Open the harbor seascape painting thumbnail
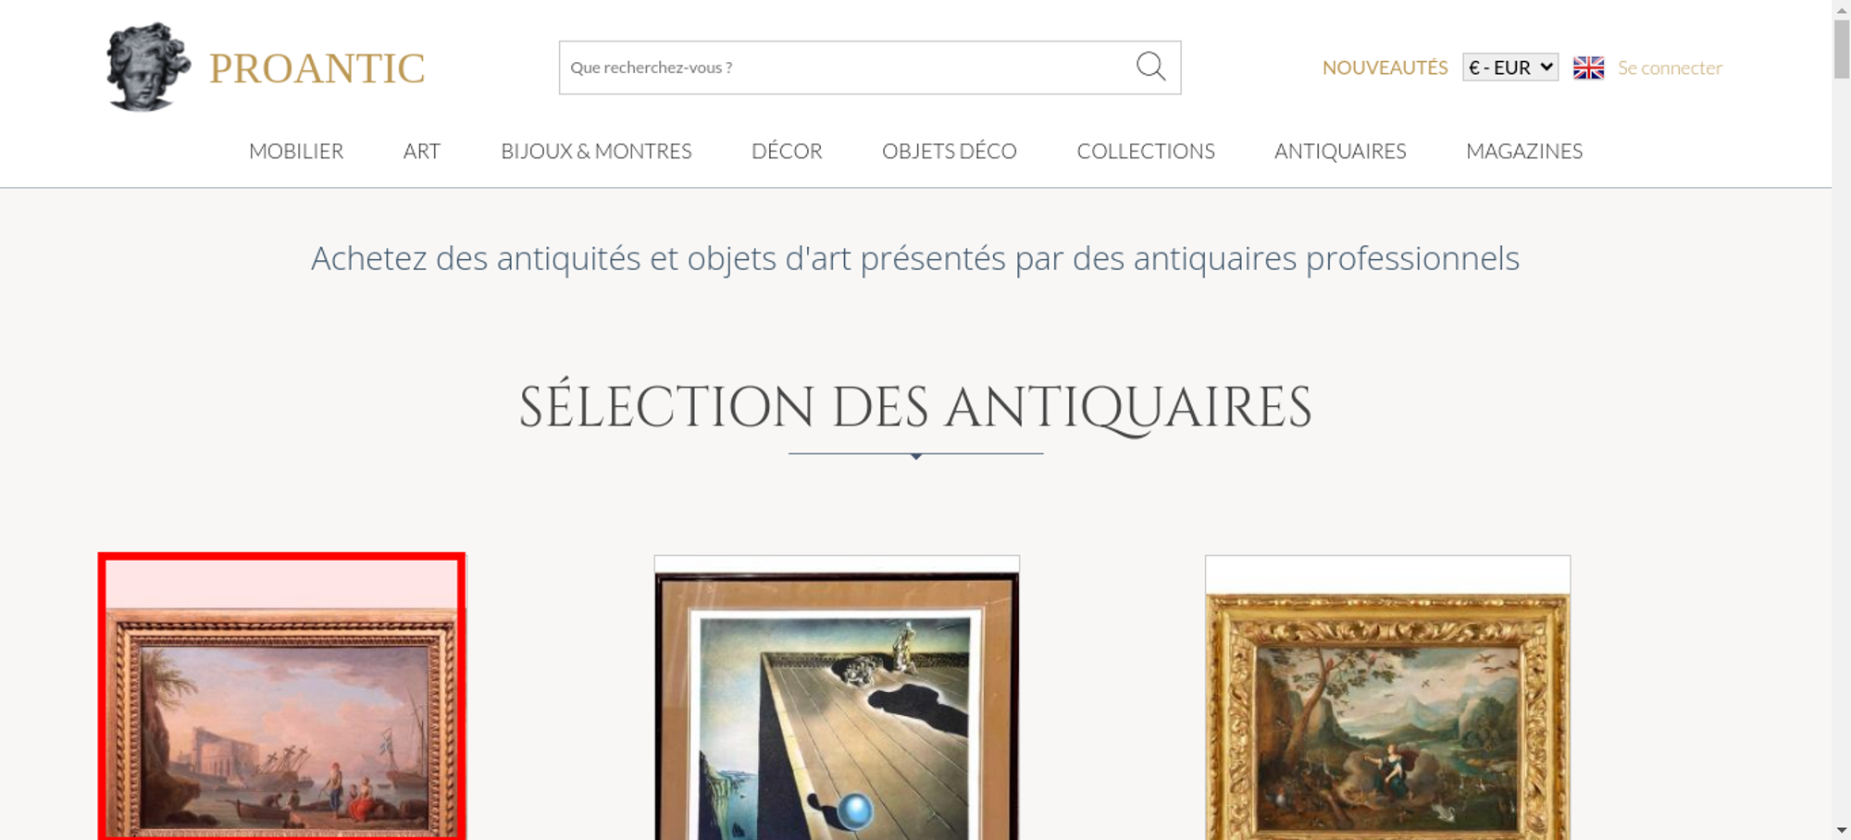This screenshot has width=1851, height=840. (x=281, y=697)
